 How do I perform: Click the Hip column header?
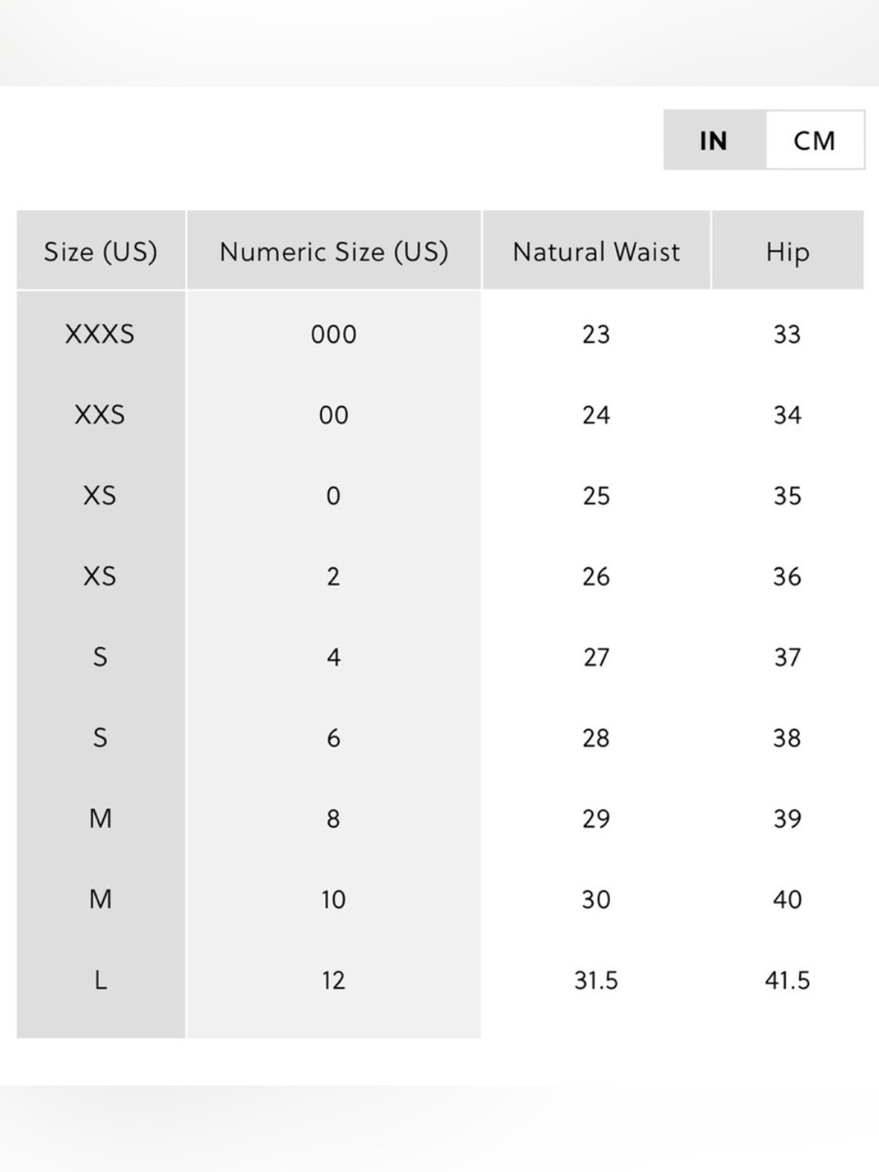[788, 251]
